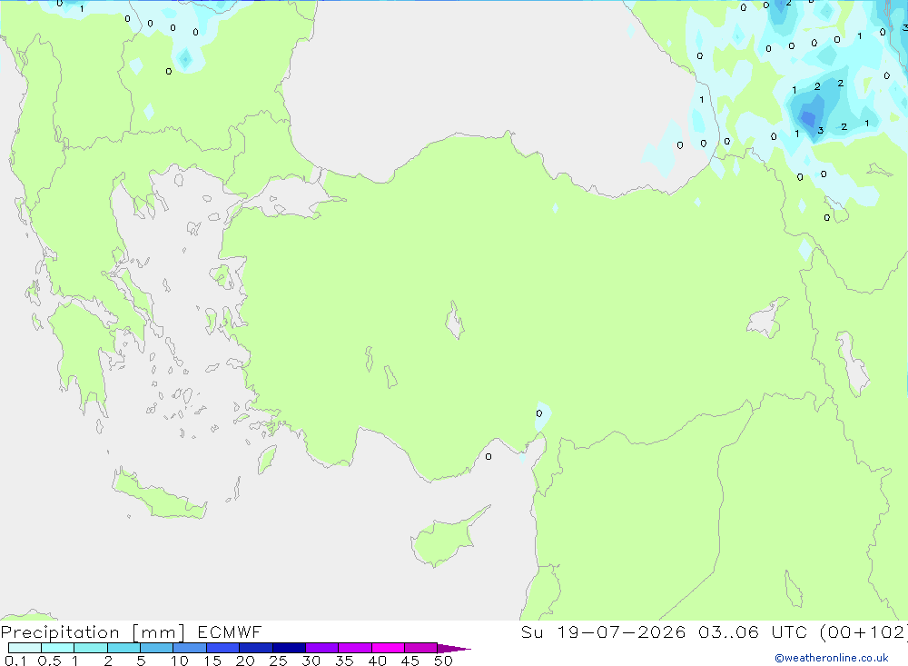
Task: Choose the 20–25 mm legend color swatch
Action: pos(255,648)
